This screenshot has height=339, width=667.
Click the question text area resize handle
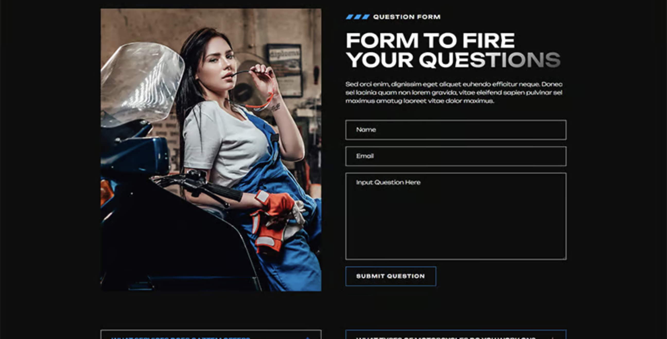[x=564, y=257]
